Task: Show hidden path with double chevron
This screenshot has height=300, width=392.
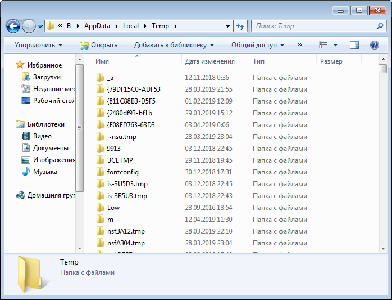Action: tap(60, 25)
